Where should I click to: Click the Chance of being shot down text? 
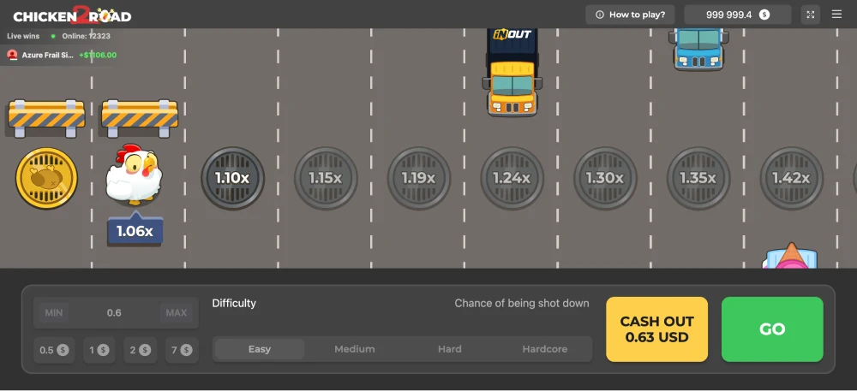[522, 303]
